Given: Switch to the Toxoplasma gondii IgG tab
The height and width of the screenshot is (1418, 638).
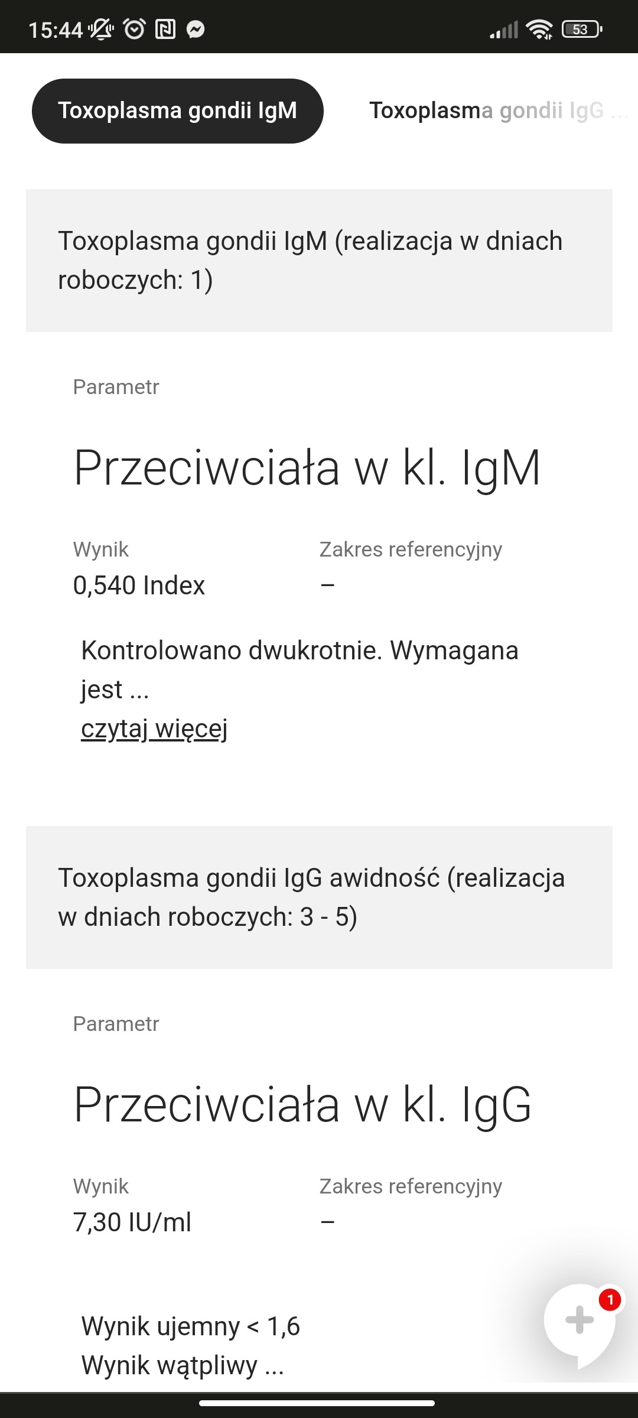Looking at the screenshot, I should click(487, 111).
